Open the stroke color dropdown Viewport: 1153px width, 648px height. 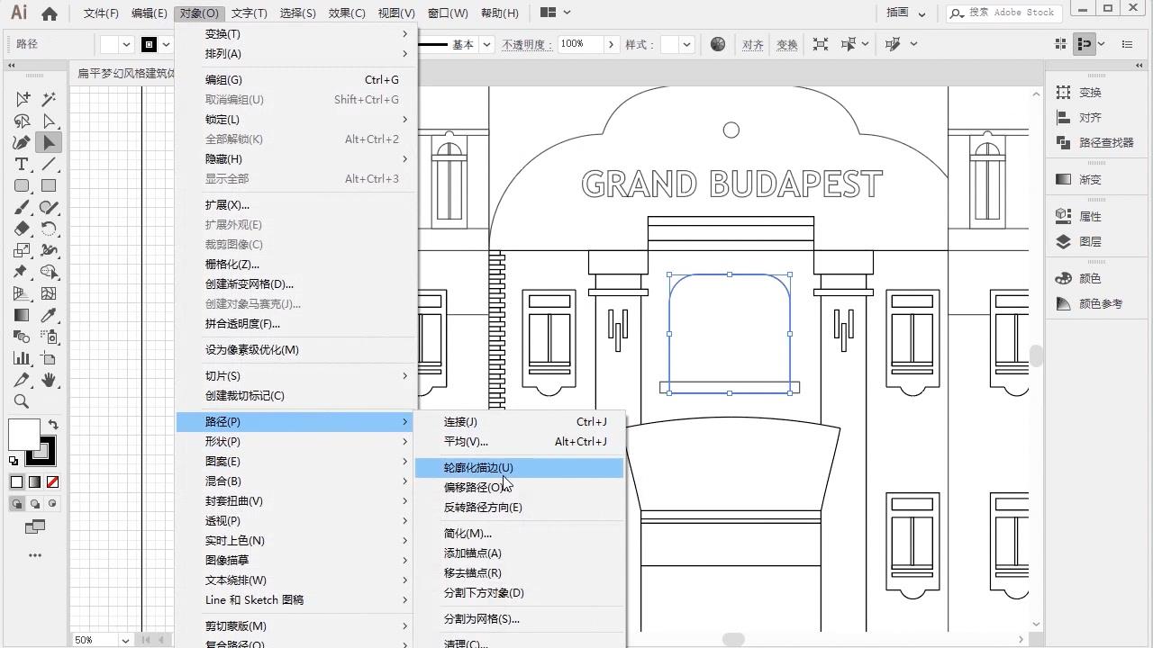pos(168,44)
